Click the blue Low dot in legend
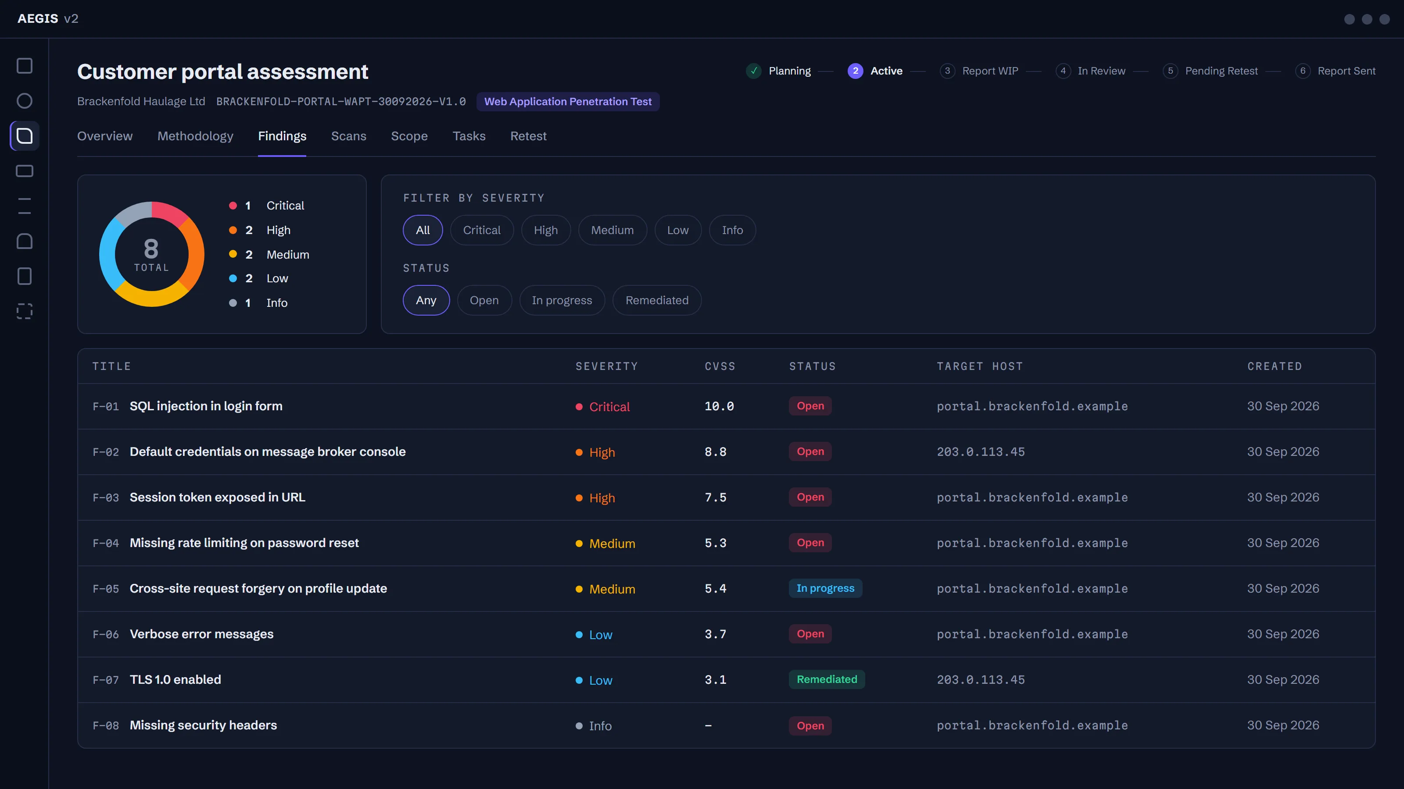The width and height of the screenshot is (1404, 789). [233, 279]
